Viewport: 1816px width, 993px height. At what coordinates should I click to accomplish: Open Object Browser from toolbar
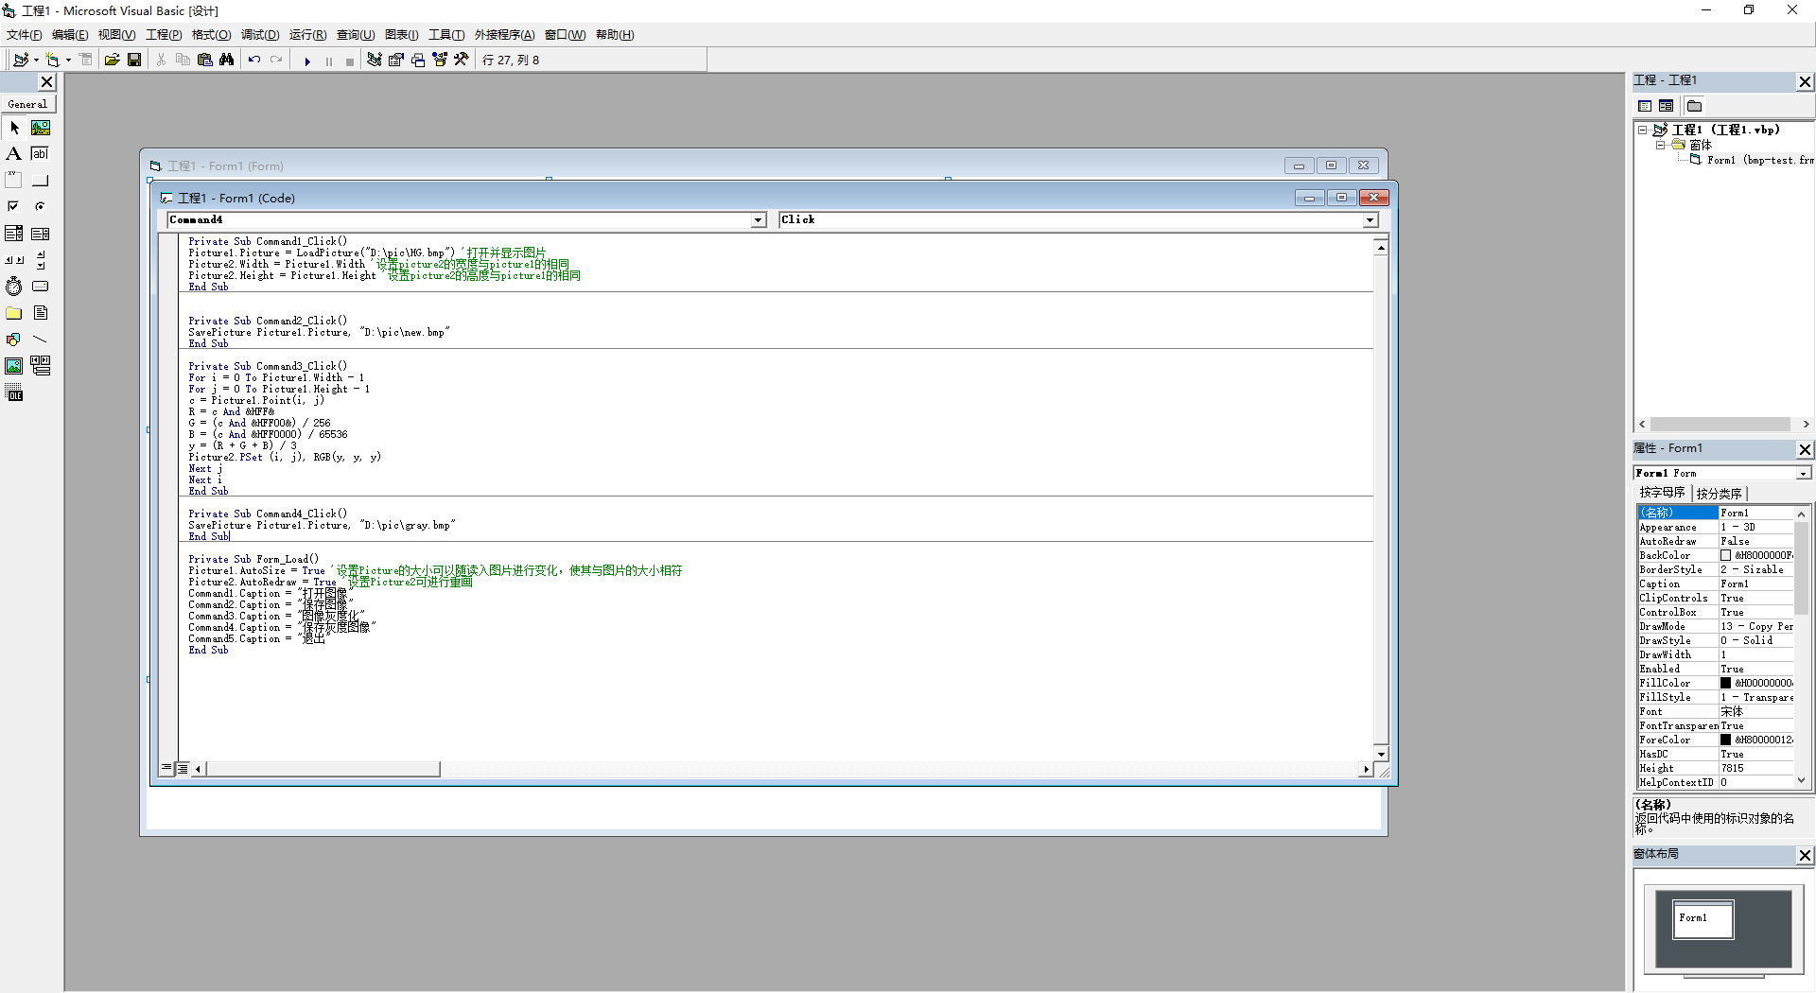[440, 60]
